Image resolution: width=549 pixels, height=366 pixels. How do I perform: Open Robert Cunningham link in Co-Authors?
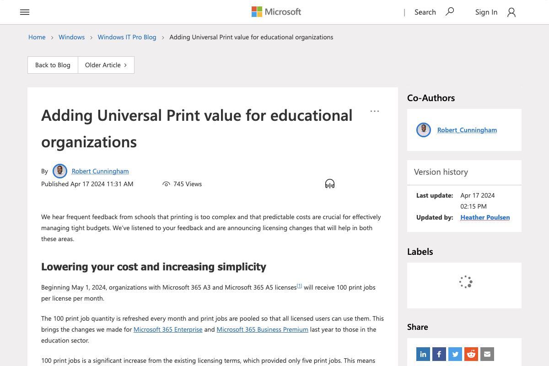tap(467, 130)
